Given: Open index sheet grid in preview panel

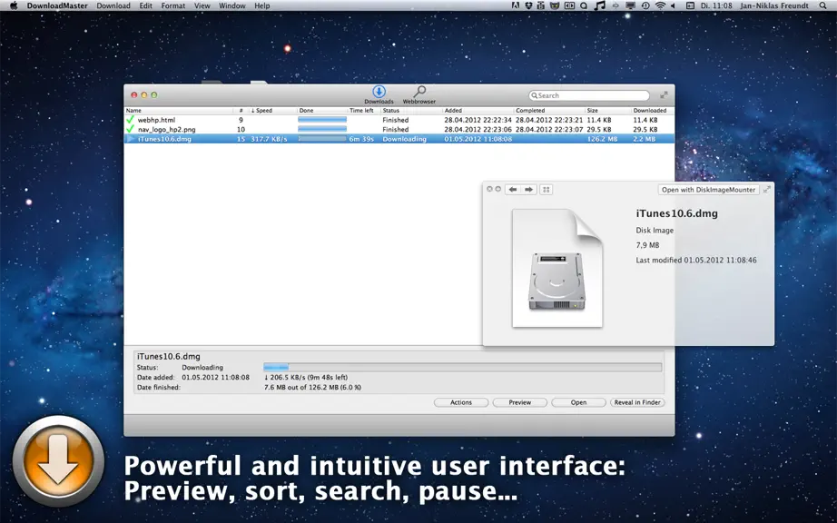Looking at the screenshot, I should [547, 190].
